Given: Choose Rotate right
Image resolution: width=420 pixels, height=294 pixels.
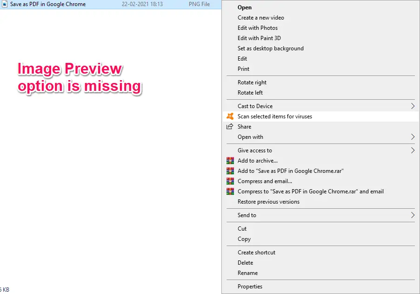Looking at the screenshot, I should [320, 82].
